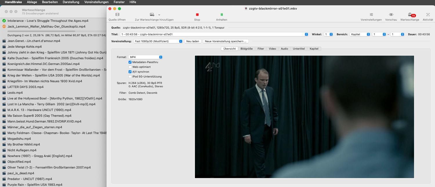Uncheck the A/V synchron checkbox
Viewport: 435px width, 187px height.
[x=130, y=72]
